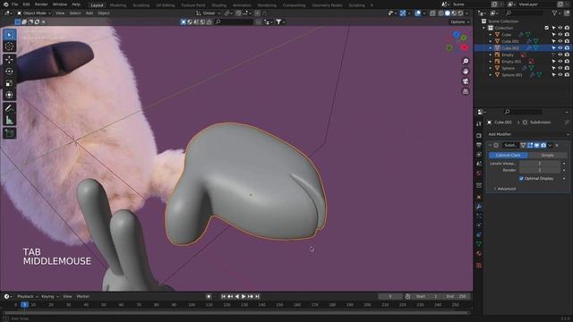Click the Blender logo menu
Image resolution: width=573 pixels, height=322 pixels.
[5, 4]
